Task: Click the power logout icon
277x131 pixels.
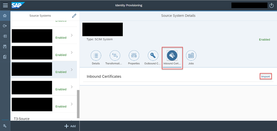Action: point(271,5)
